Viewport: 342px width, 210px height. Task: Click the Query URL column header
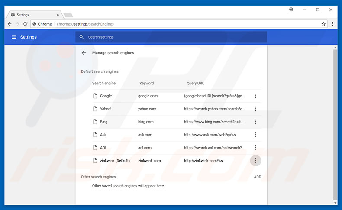point(195,83)
